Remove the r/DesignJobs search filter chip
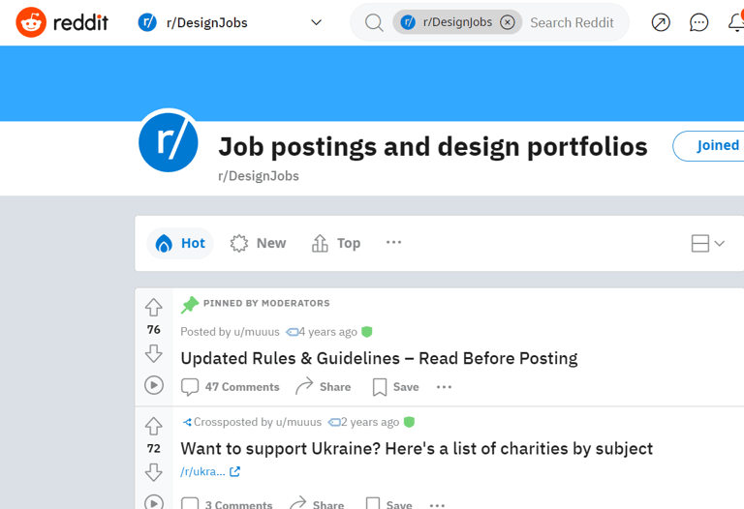This screenshot has width=744, height=509. pos(508,22)
